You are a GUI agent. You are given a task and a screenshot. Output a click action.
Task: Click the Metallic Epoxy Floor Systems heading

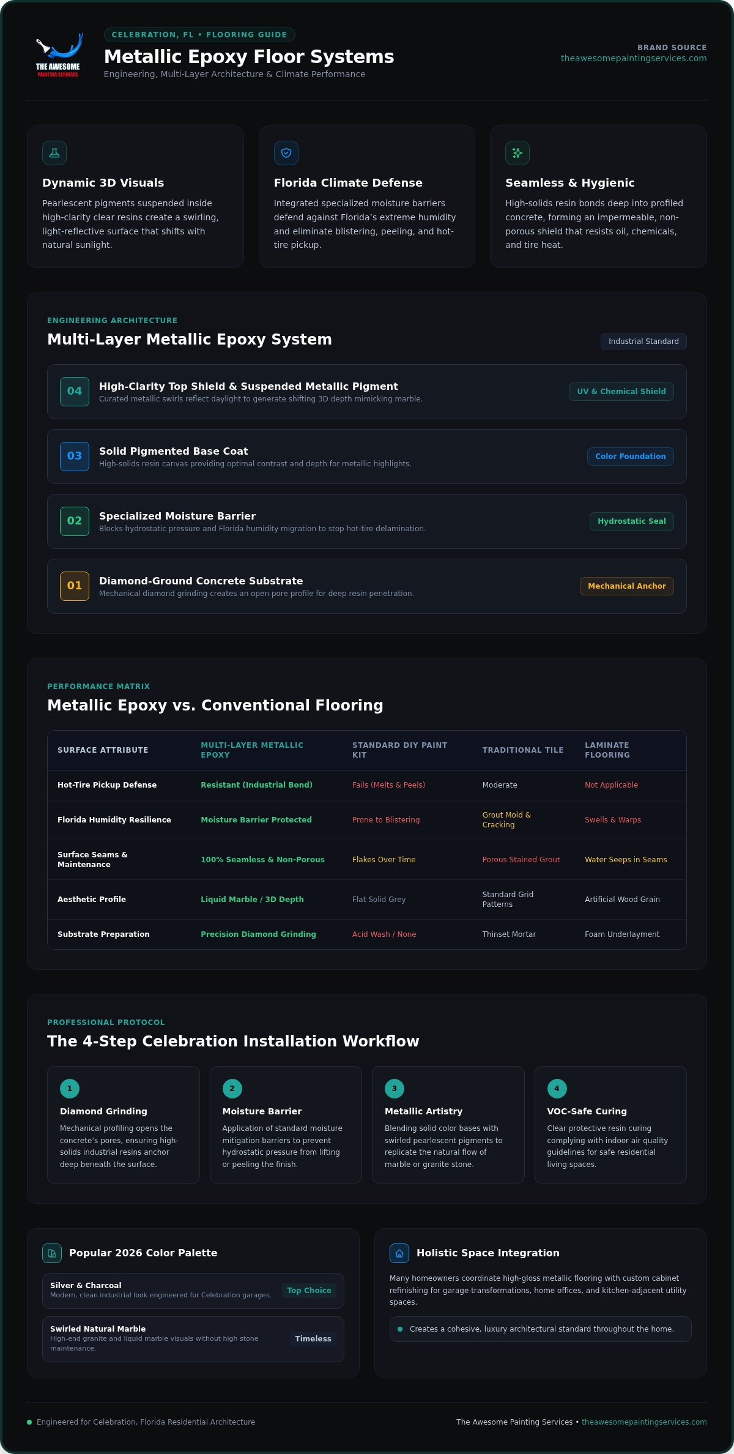pos(249,56)
